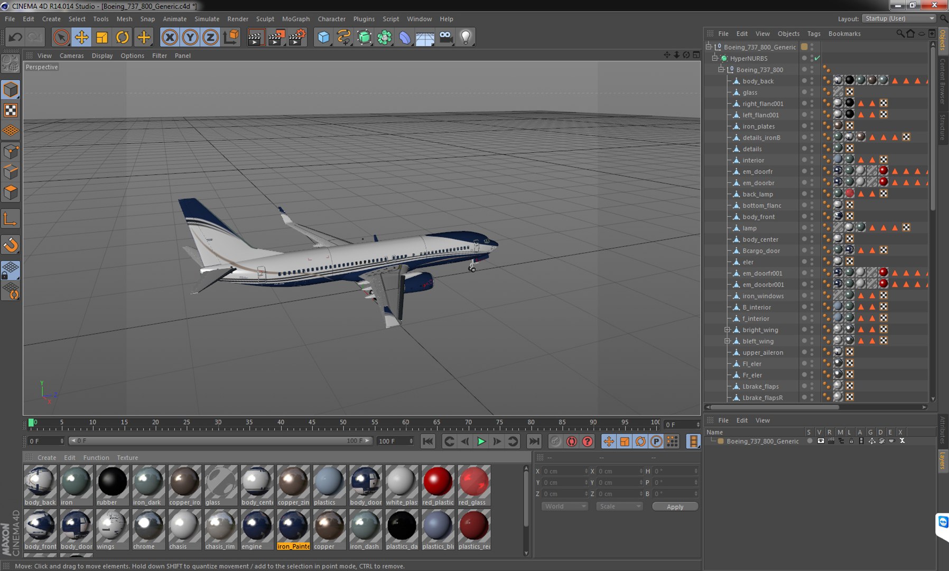Add a camera object icon
This screenshot has width=949, height=571.
445,37
